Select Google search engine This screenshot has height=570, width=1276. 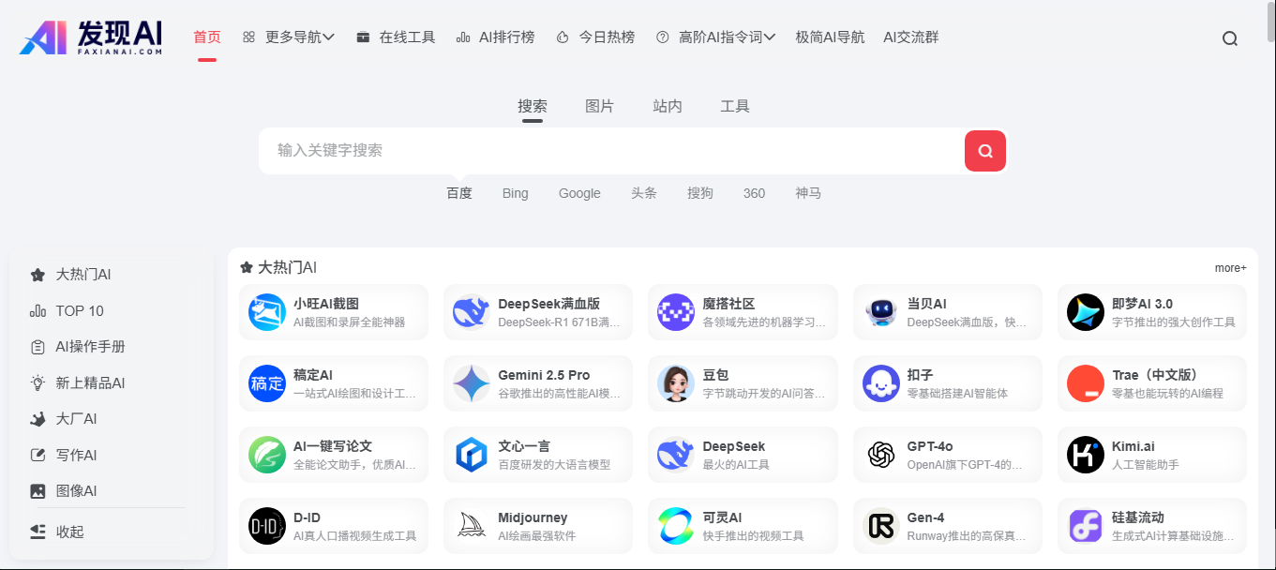tap(579, 193)
